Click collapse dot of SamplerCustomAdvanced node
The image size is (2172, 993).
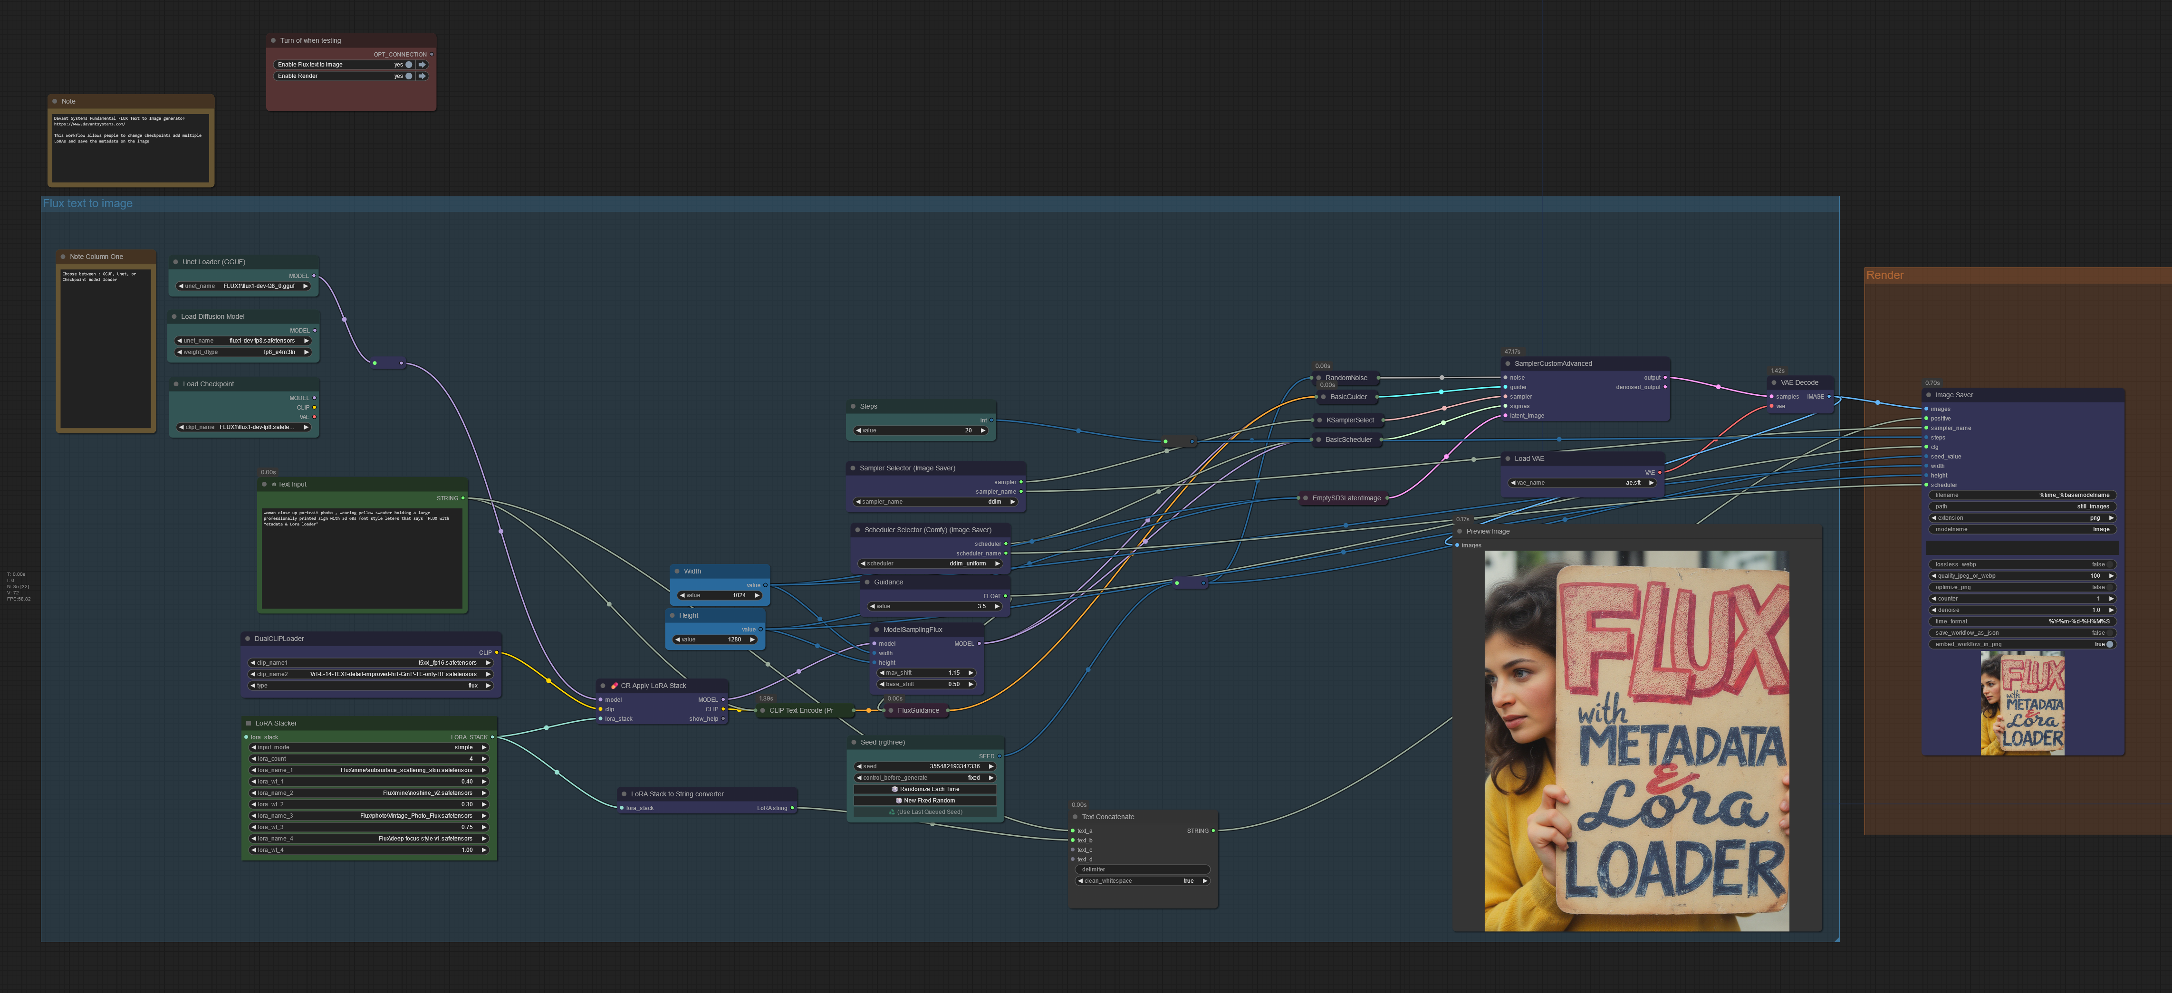(x=1508, y=363)
